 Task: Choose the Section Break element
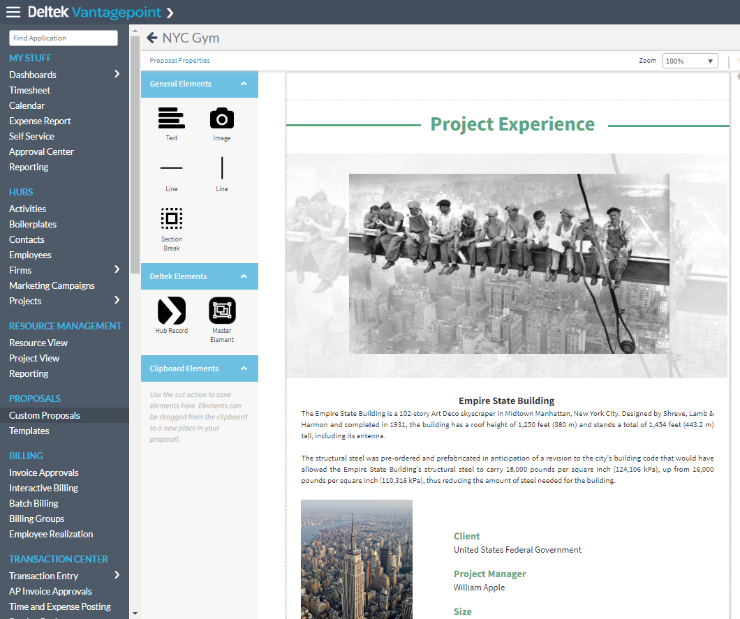(171, 218)
